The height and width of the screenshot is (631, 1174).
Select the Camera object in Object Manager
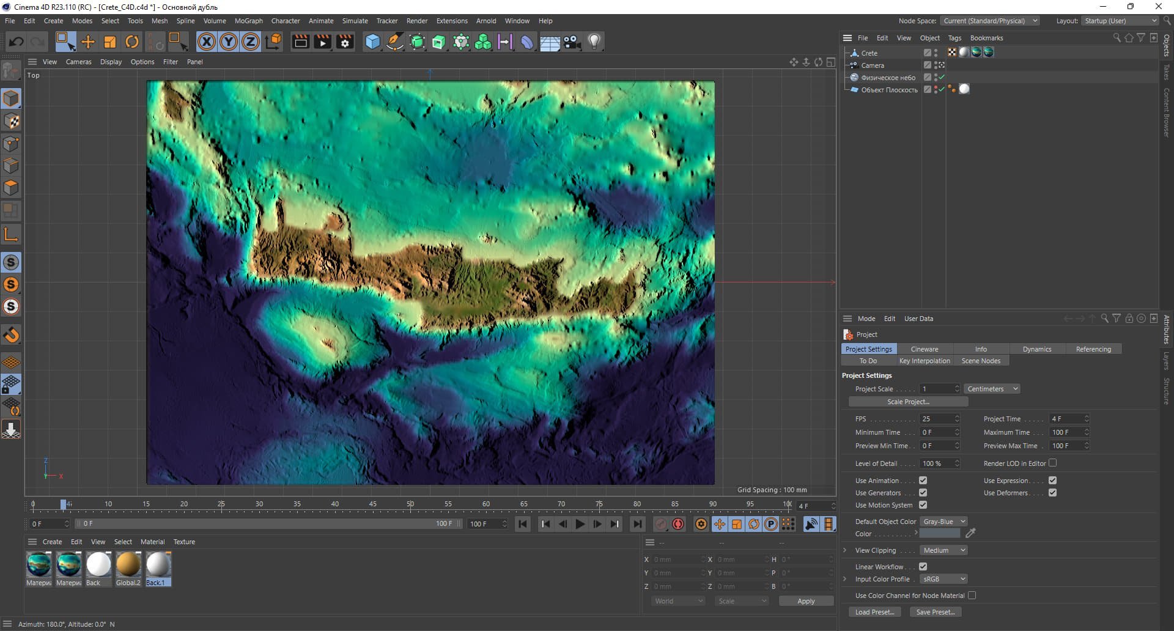click(x=873, y=65)
